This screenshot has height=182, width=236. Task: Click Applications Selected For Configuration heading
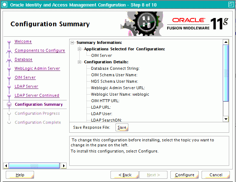[124, 49]
